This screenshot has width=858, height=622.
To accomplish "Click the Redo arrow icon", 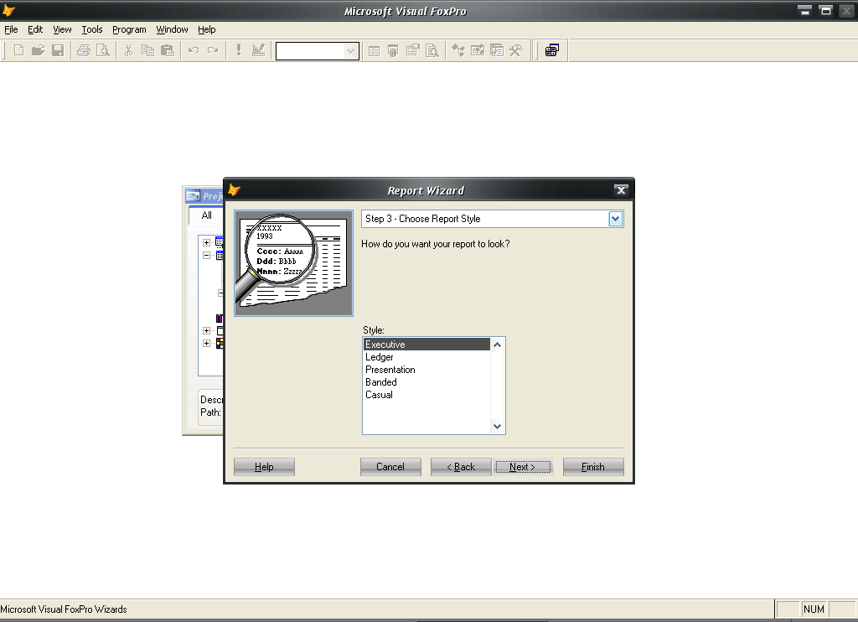I will click(x=213, y=50).
